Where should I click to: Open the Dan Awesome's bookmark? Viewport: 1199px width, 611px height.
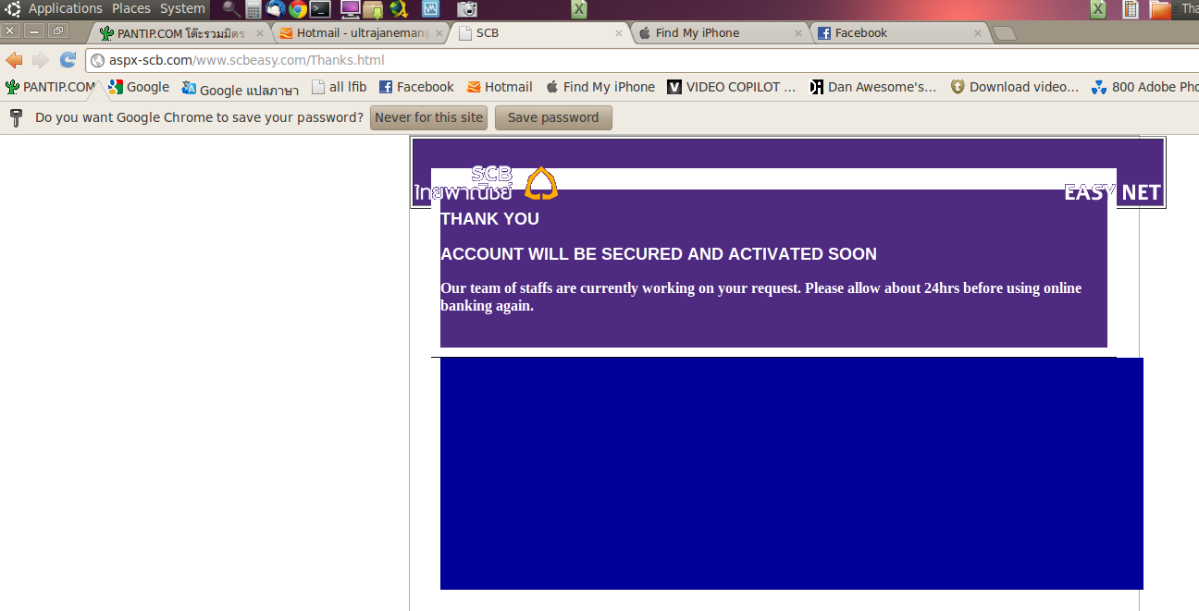(873, 87)
